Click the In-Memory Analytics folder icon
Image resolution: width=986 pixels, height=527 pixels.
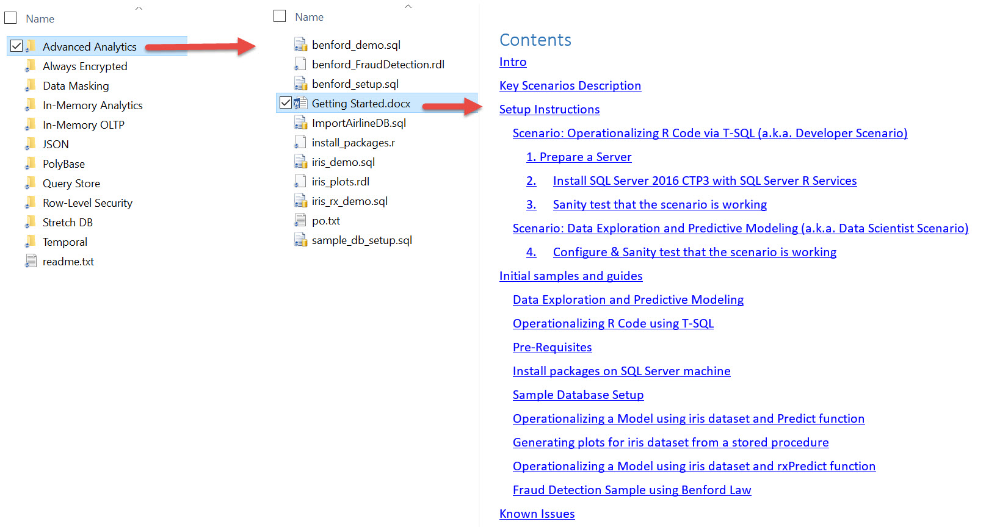click(x=31, y=105)
